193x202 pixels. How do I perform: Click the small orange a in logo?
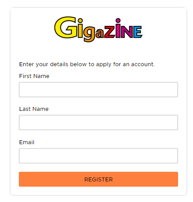[100, 34]
